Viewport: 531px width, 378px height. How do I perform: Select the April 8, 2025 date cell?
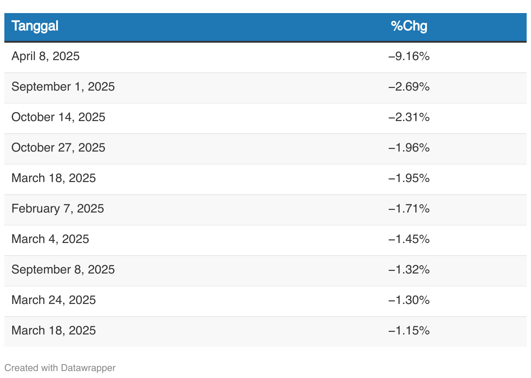tap(46, 56)
